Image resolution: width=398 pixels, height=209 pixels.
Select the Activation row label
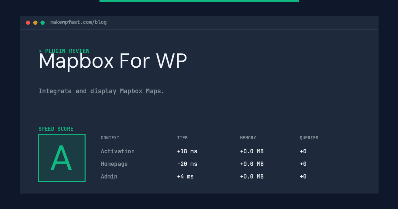pos(118,151)
